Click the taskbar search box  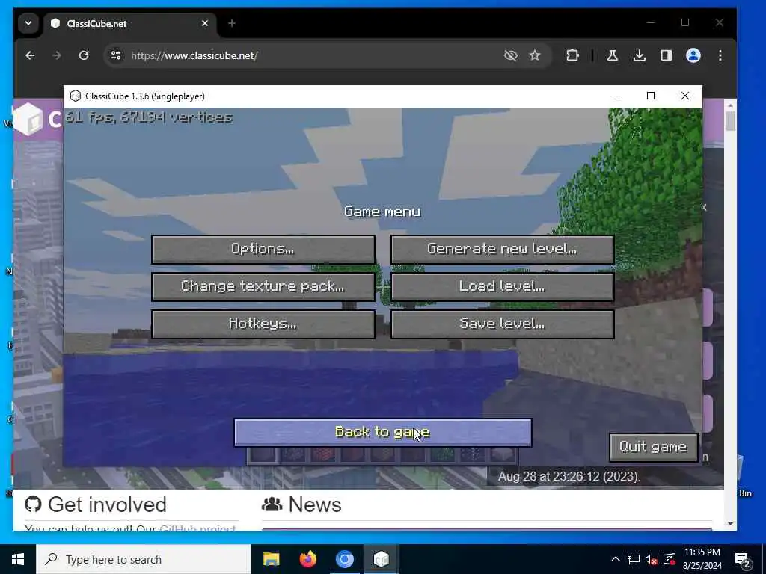[144, 559]
